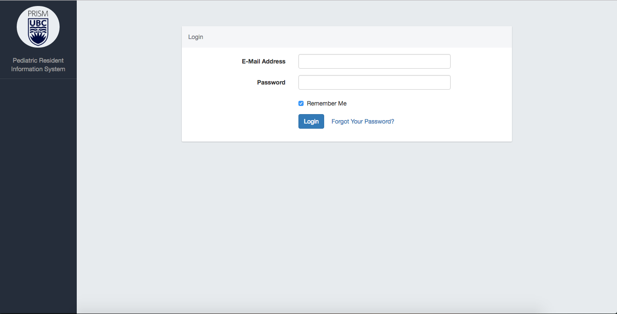Click the E-Mail Address input field

click(x=374, y=61)
